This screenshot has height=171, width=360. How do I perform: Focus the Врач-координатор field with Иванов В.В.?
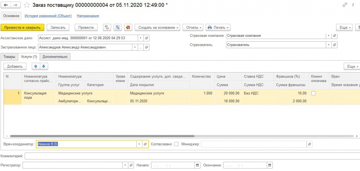(x=86, y=144)
